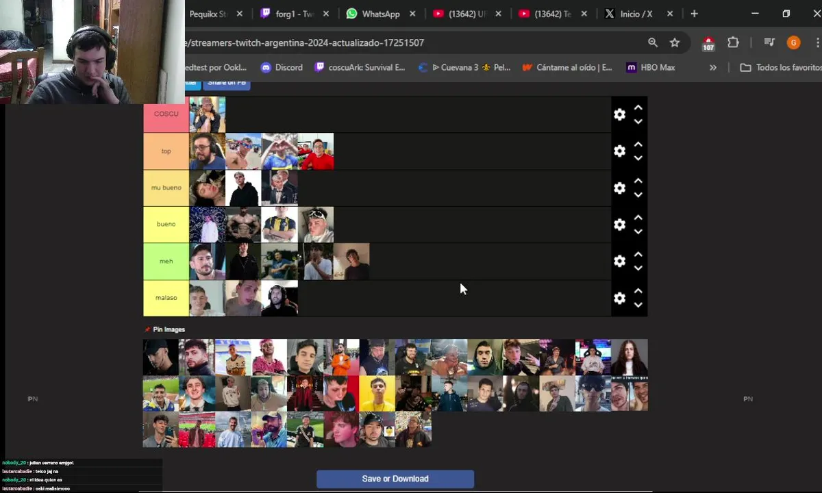
Task: Focus the address bar URL field
Action: (411, 42)
